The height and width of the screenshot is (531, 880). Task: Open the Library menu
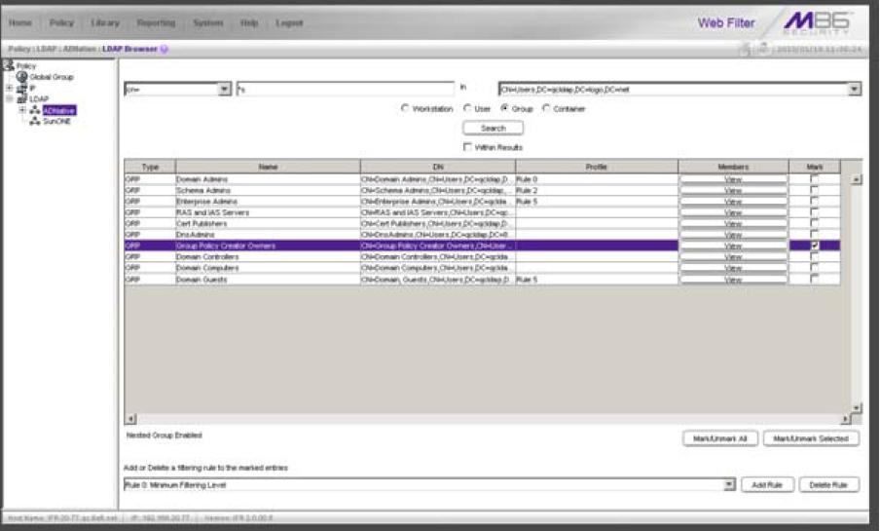[x=104, y=22]
